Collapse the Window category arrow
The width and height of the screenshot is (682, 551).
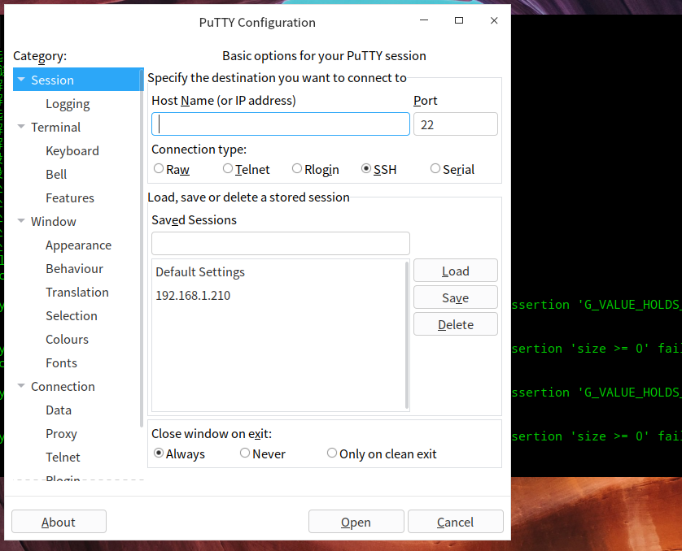[21, 221]
